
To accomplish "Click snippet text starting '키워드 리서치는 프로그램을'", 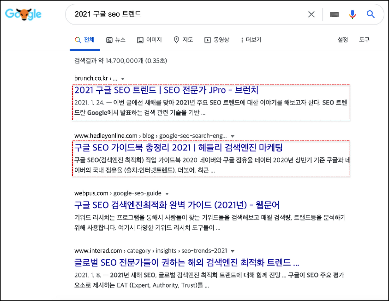I will point(210,222).
